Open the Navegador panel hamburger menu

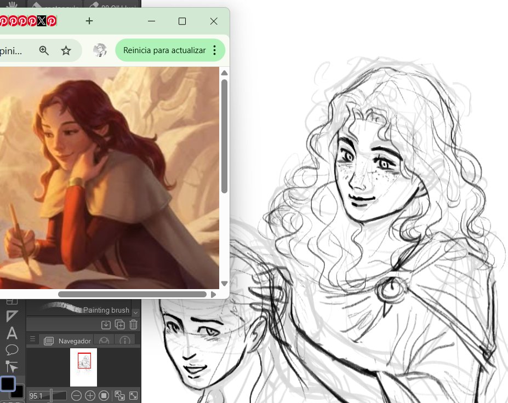(x=34, y=339)
